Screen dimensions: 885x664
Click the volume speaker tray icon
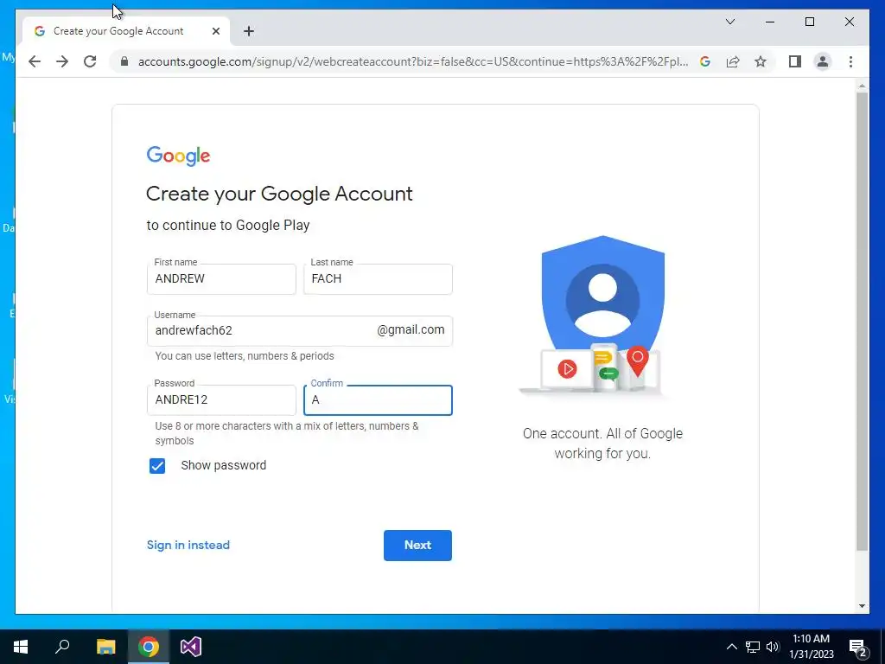click(773, 647)
